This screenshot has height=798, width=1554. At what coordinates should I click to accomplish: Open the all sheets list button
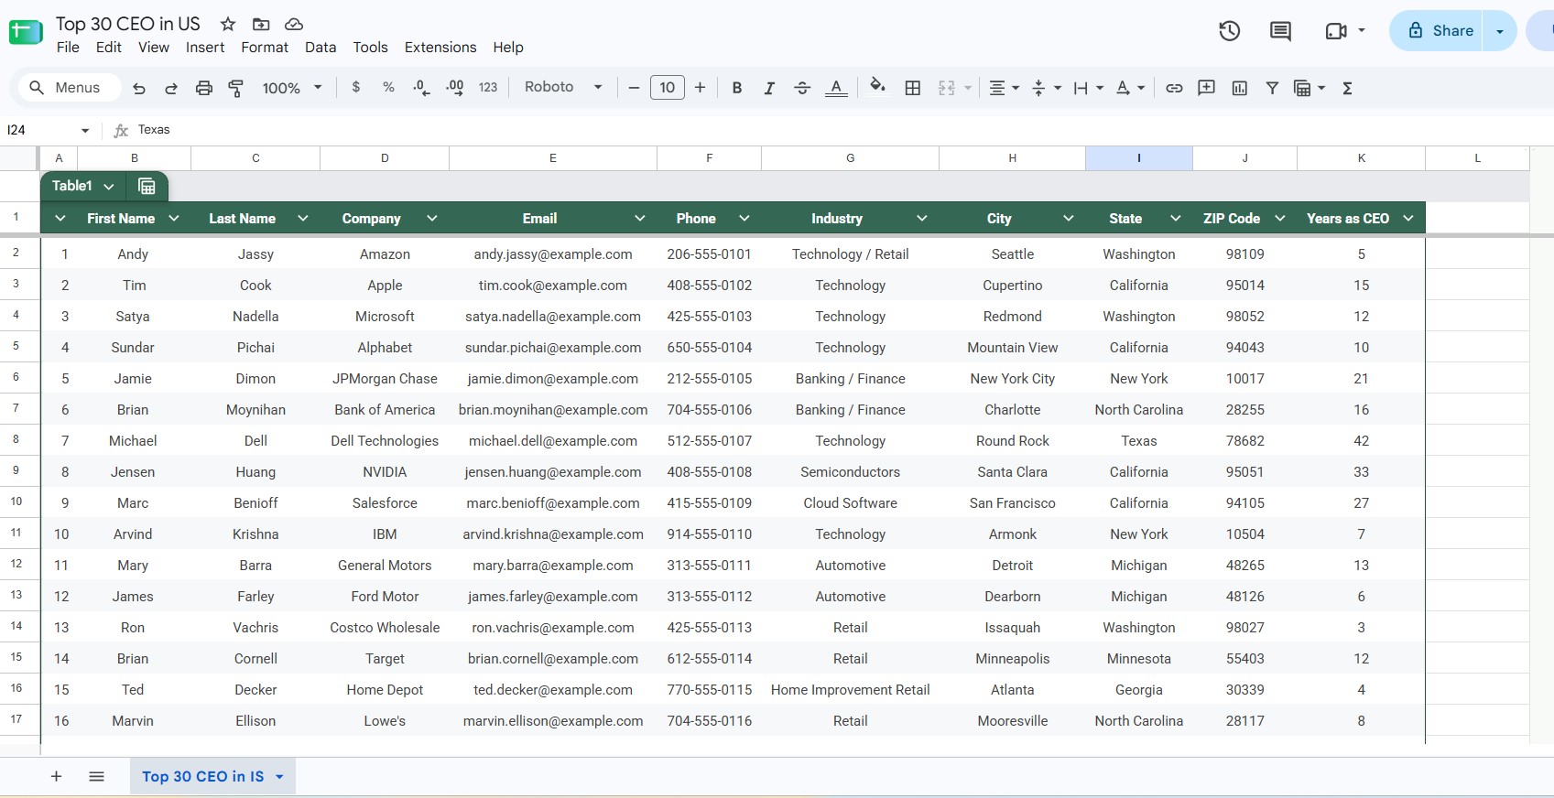tap(96, 776)
